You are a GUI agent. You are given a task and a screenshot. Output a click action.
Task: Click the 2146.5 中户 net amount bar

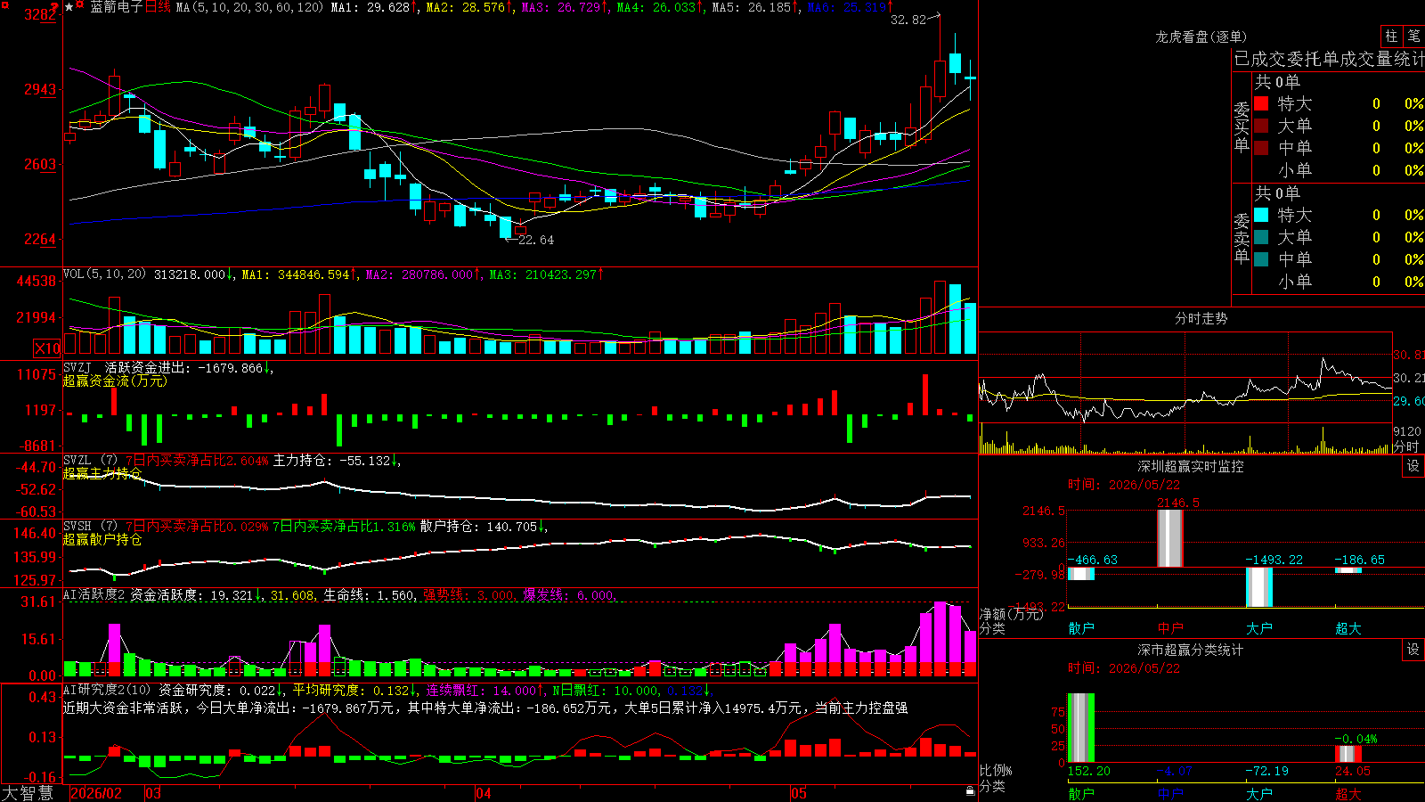(1170, 538)
